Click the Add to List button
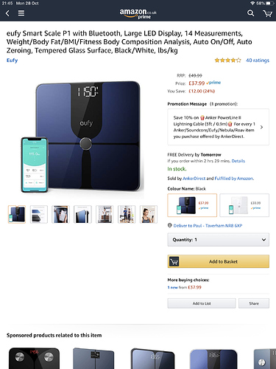Viewport: 276px width, 369px height. tap(202, 303)
